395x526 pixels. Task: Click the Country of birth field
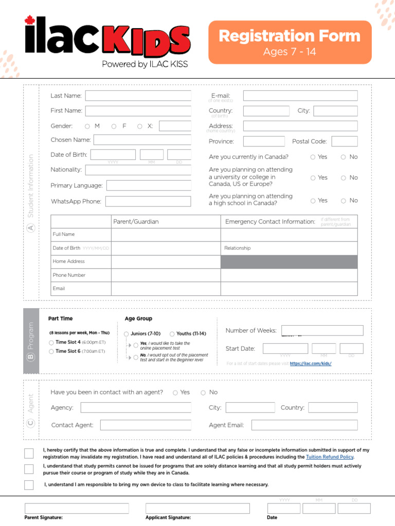pyautogui.click(x=266, y=111)
